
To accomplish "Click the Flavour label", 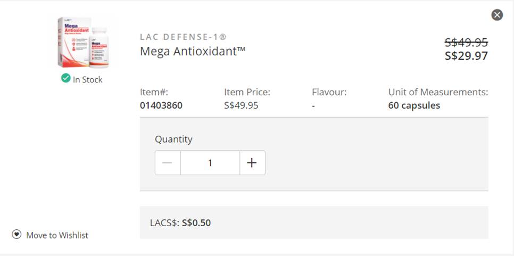I will click(x=329, y=92).
